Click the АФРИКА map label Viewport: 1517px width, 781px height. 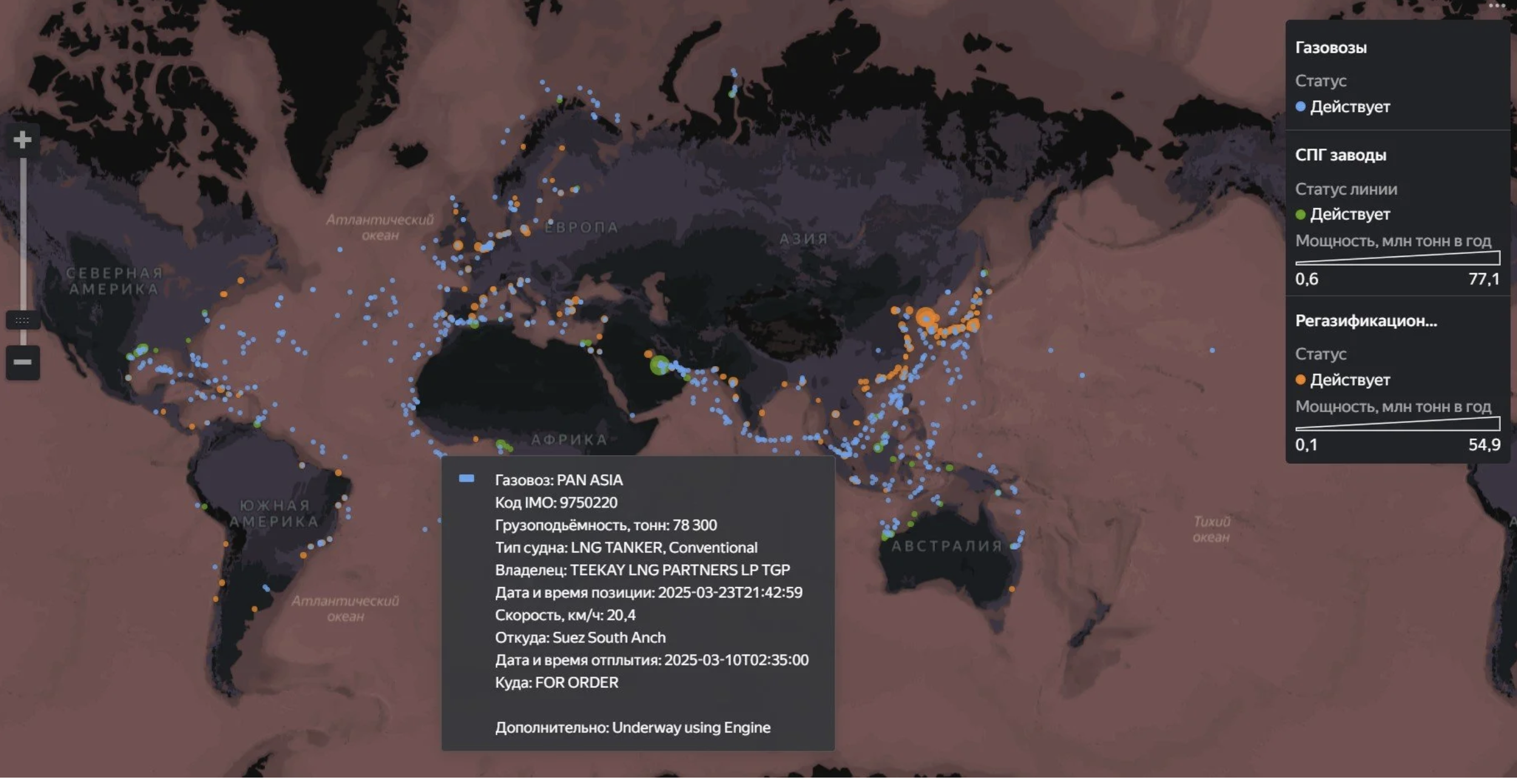click(569, 440)
